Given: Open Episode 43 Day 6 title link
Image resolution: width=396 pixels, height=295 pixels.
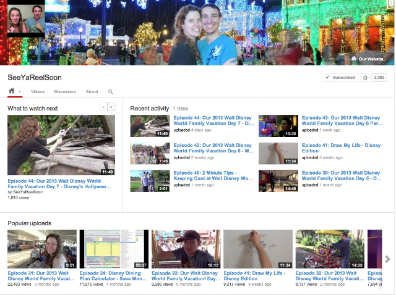Looking at the screenshot, I should (342, 121).
